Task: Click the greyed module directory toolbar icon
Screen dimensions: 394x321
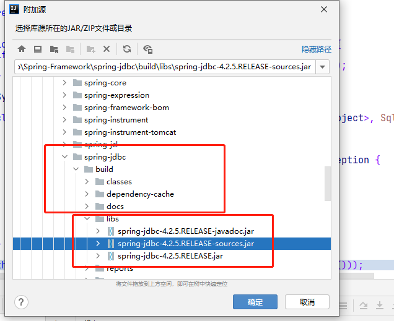Action: coord(70,49)
